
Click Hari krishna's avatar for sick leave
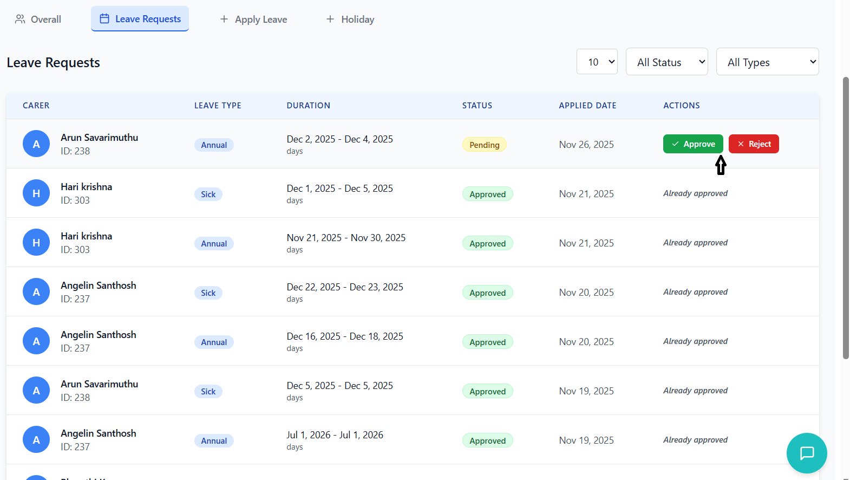(36, 193)
